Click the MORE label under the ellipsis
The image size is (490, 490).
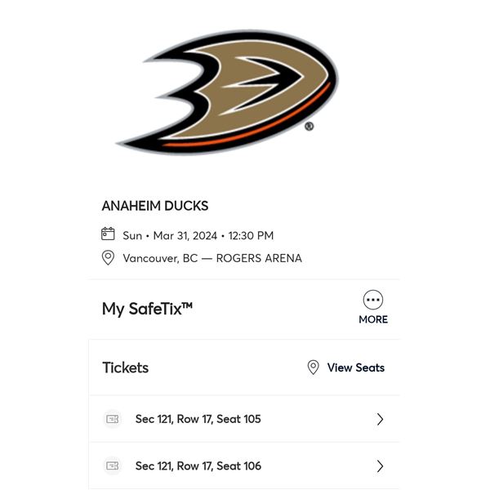[373, 319]
